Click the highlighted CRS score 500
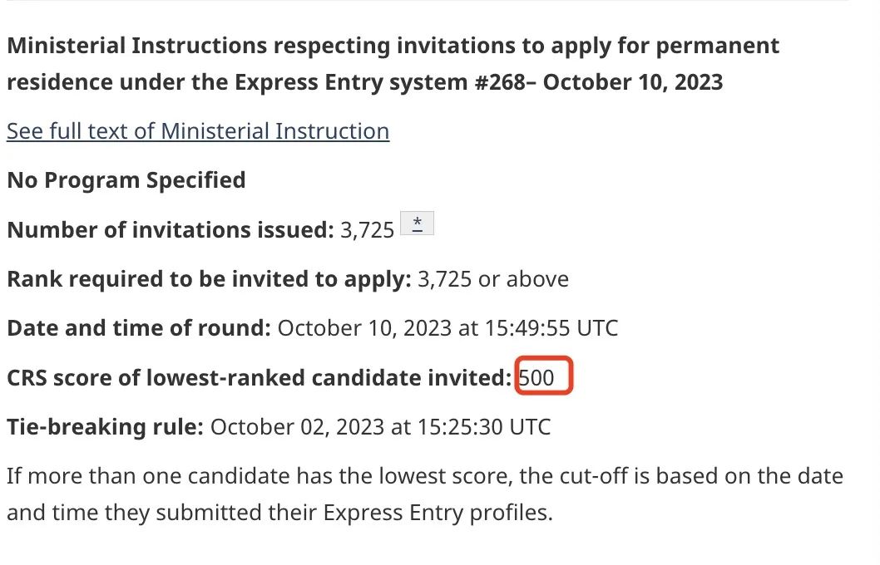 pos(537,378)
